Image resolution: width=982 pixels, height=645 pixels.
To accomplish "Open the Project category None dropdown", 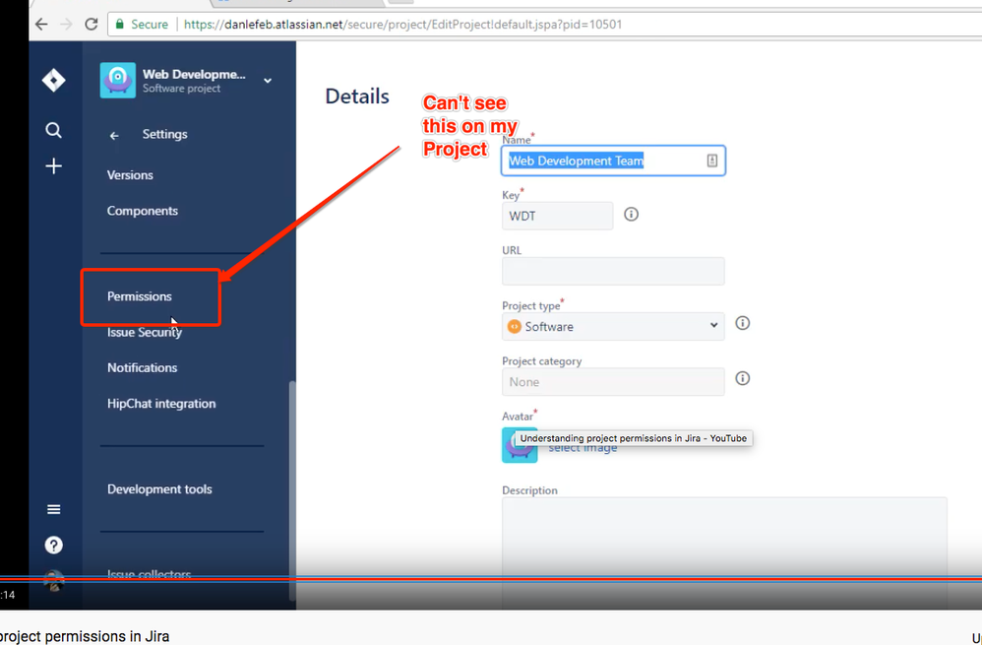I will pyautogui.click(x=613, y=382).
